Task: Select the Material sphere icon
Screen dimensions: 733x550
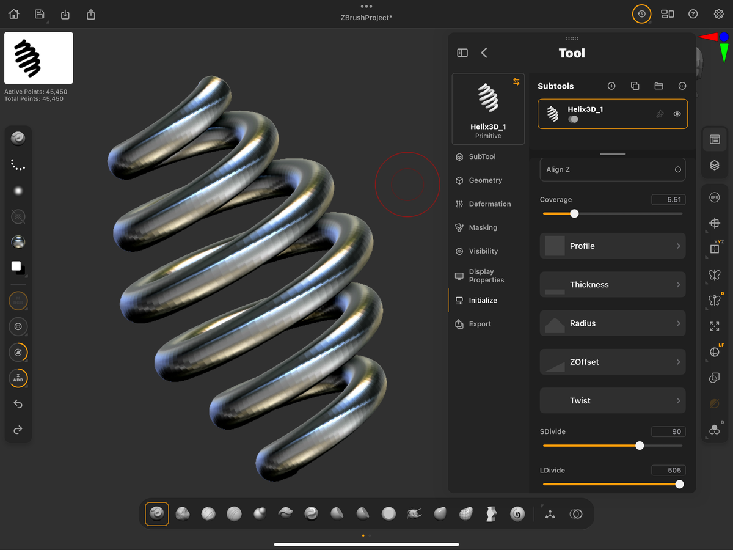Action: (18, 241)
